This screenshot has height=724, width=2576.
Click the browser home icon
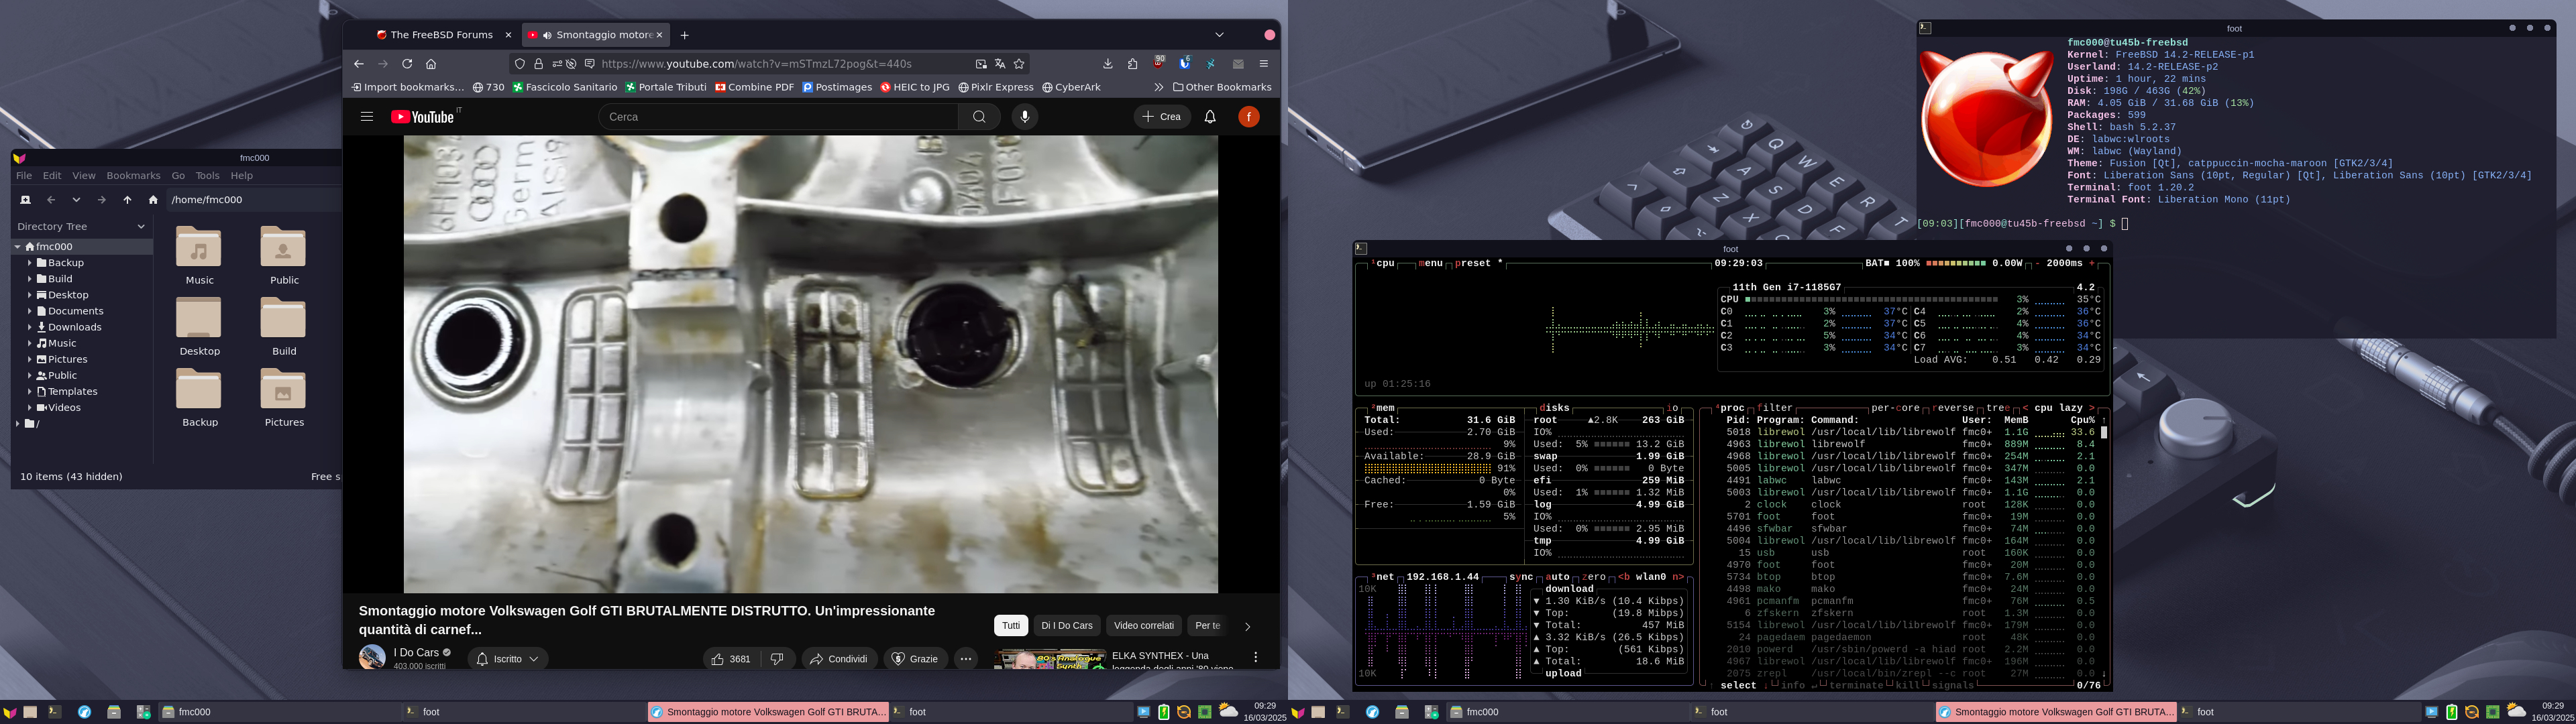tap(431, 64)
